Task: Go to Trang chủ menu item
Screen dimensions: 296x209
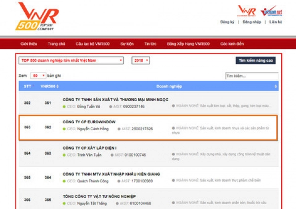Action: point(56,44)
